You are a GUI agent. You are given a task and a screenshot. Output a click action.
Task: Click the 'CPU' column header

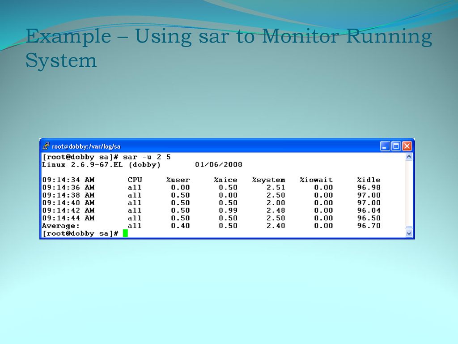[135, 180]
